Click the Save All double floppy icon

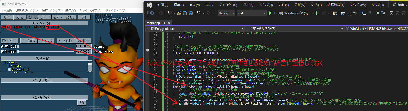pyautogui.click(x=191, y=13)
